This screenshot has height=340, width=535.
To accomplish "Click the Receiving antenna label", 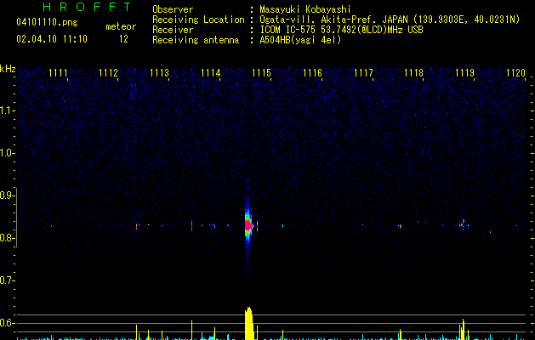I will tap(196, 40).
